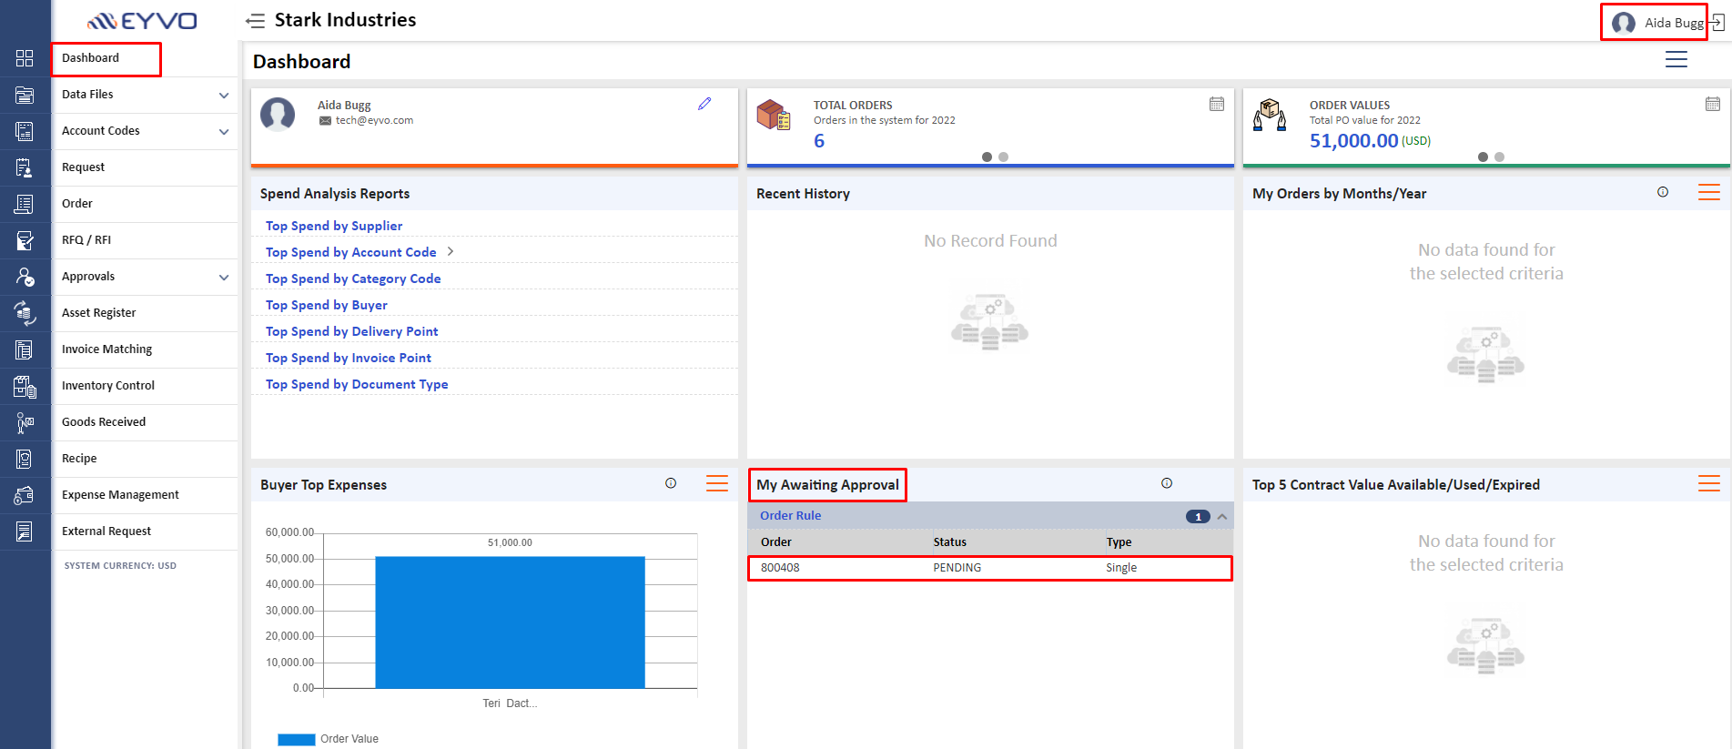Viewport: 1732px width, 749px height.
Task: Open the RFQ / RFI sidebar icon
Action: pos(25,240)
